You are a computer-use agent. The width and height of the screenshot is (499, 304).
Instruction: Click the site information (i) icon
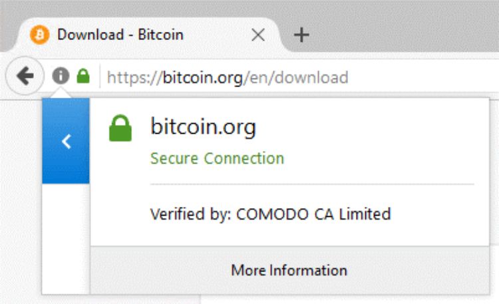[61, 76]
